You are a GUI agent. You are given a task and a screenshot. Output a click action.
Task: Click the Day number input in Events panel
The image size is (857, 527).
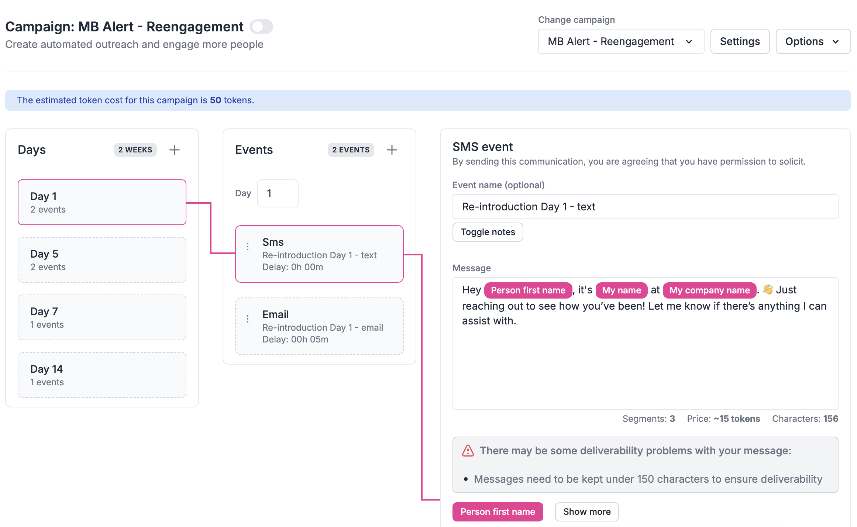click(x=278, y=193)
